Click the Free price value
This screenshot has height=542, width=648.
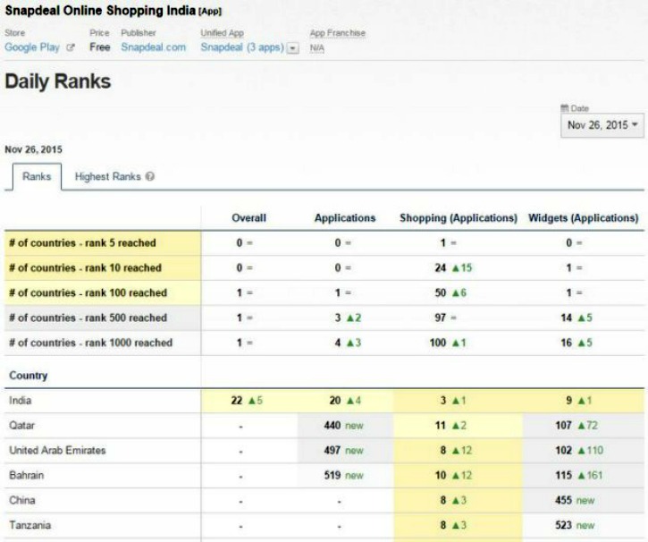click(100, 47)
